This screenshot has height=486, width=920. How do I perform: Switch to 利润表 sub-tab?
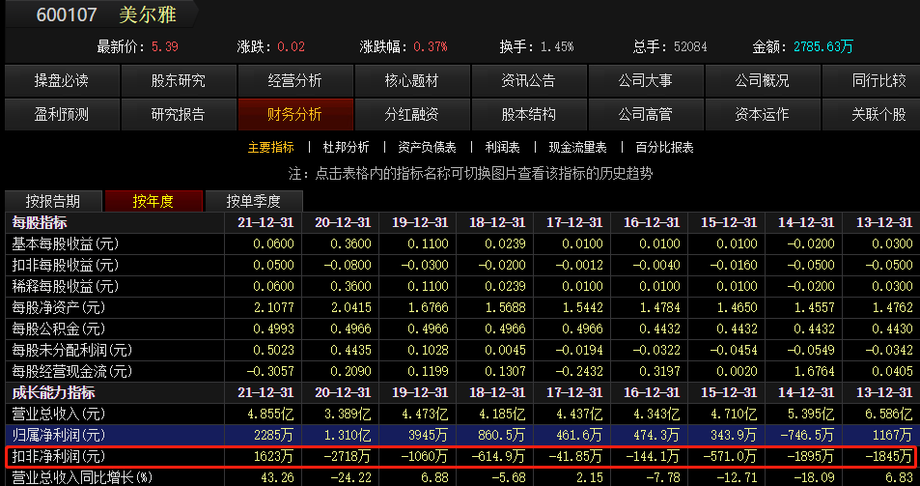click(x=503, y=147)
